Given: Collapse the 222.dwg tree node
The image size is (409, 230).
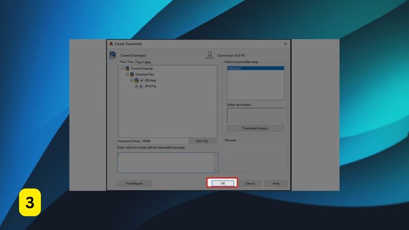Looking at the screenshot, I should tap(131, 81).
